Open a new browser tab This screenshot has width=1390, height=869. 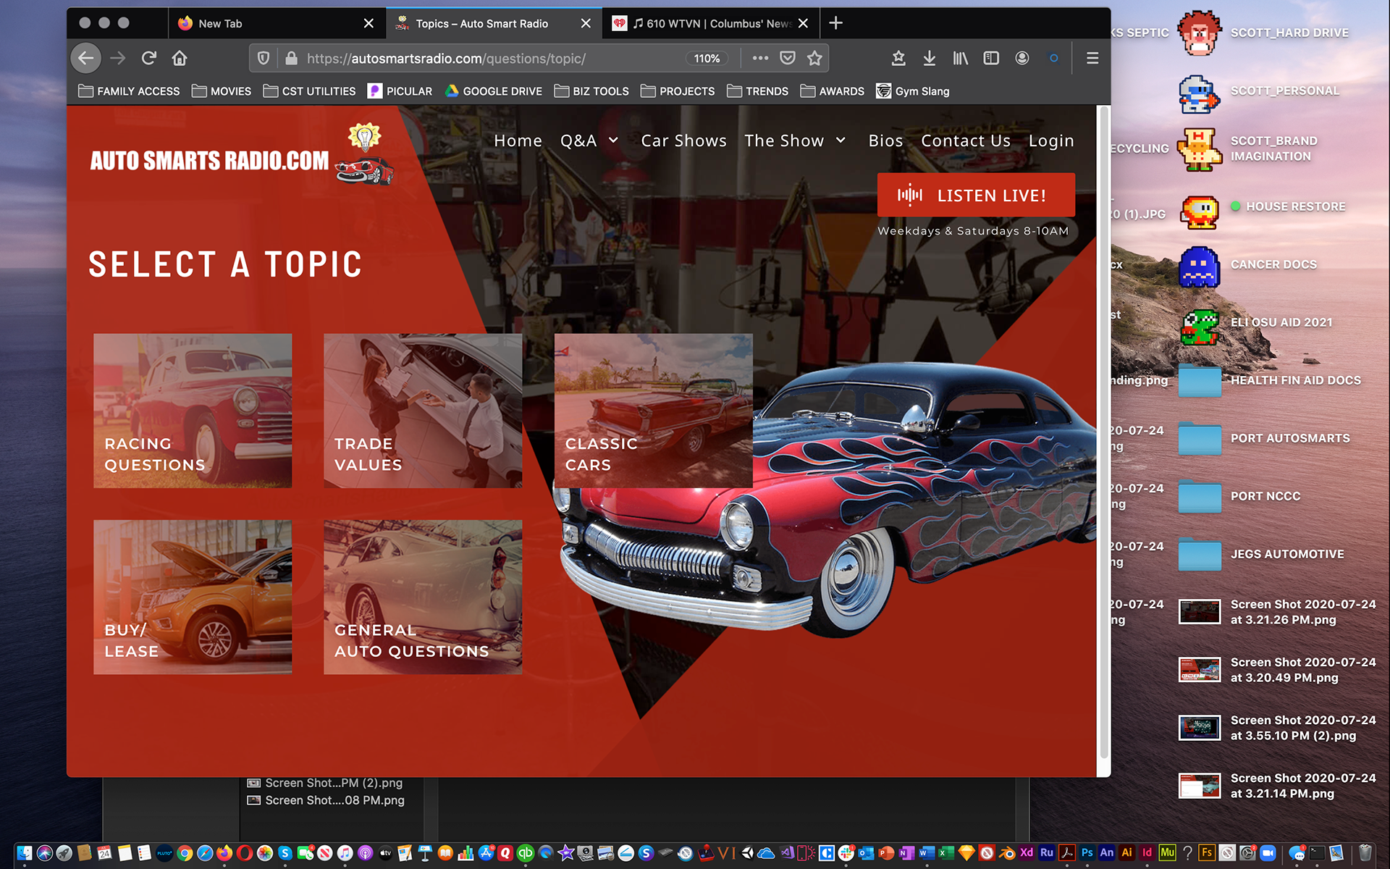pyautogui.click(x=835, y=23)
